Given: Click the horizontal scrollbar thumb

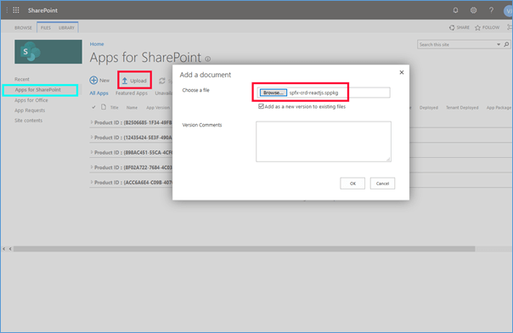Looking at the screenshot, I should [244, 249].
